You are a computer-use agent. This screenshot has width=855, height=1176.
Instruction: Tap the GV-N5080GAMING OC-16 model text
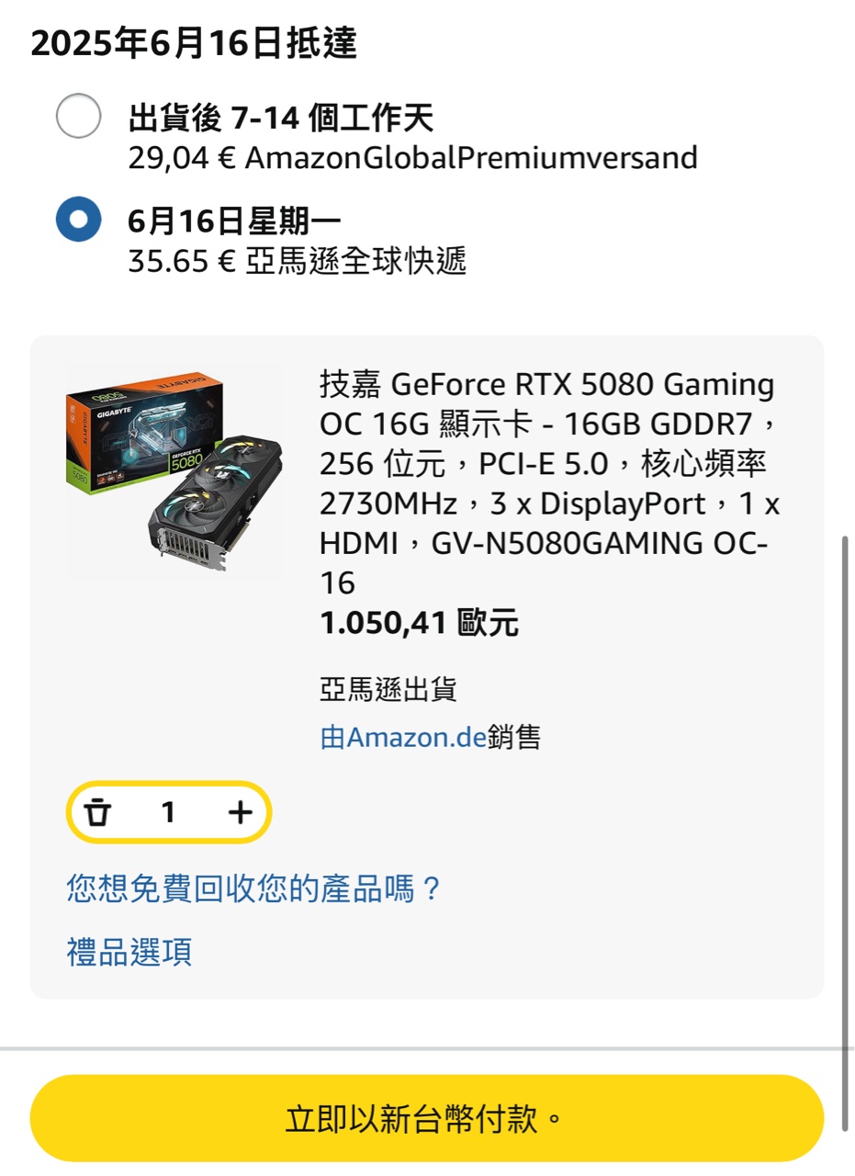click(544, 562)
